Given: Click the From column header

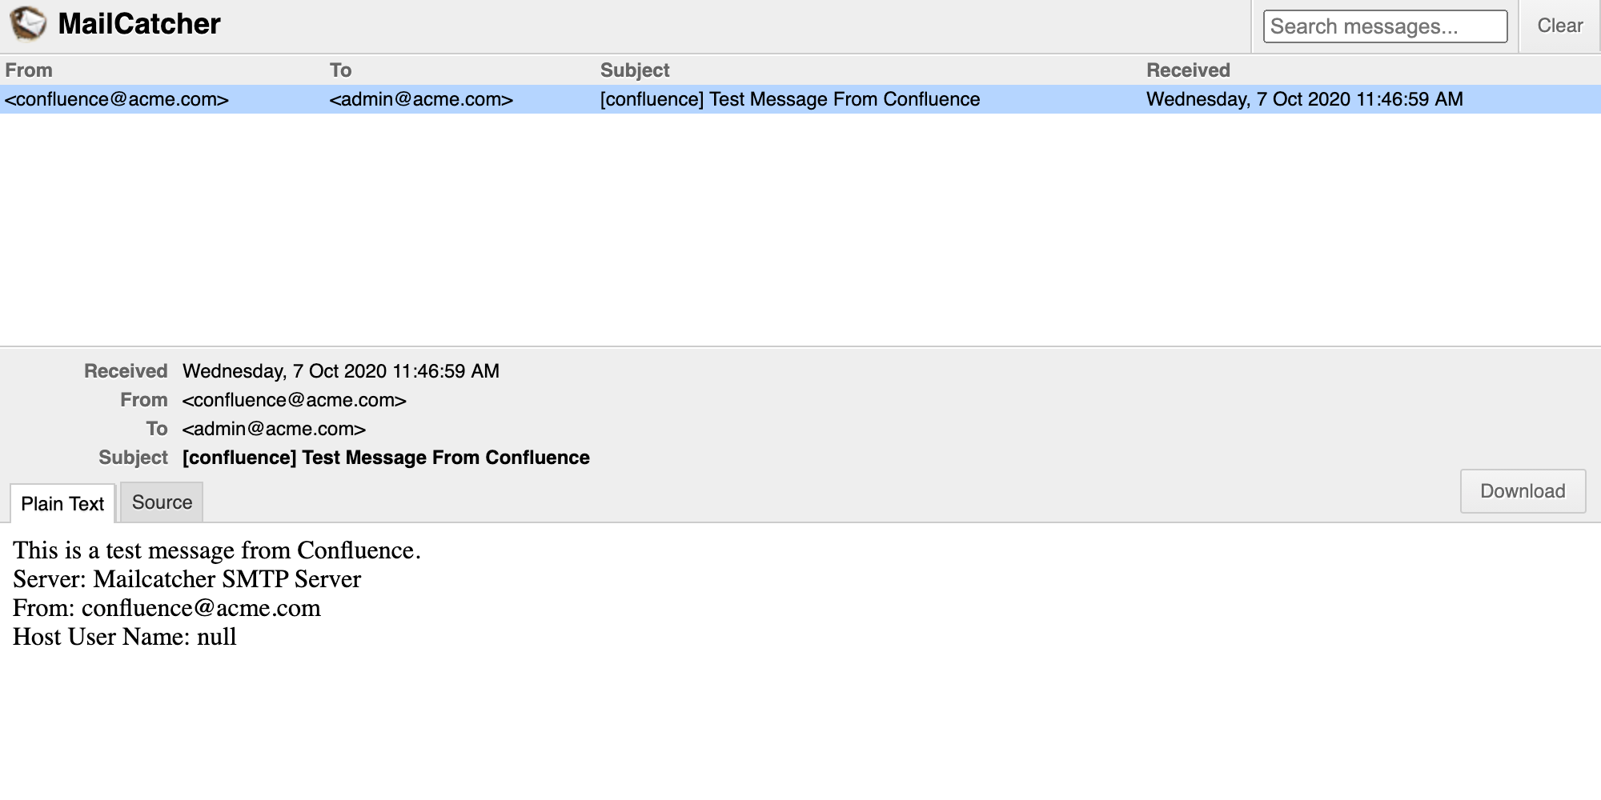Looking at the screenshot, I should [29, 70].
